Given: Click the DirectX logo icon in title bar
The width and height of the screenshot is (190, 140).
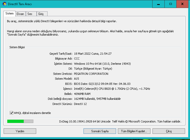Looking at the screenshot, I should (5, 4).
